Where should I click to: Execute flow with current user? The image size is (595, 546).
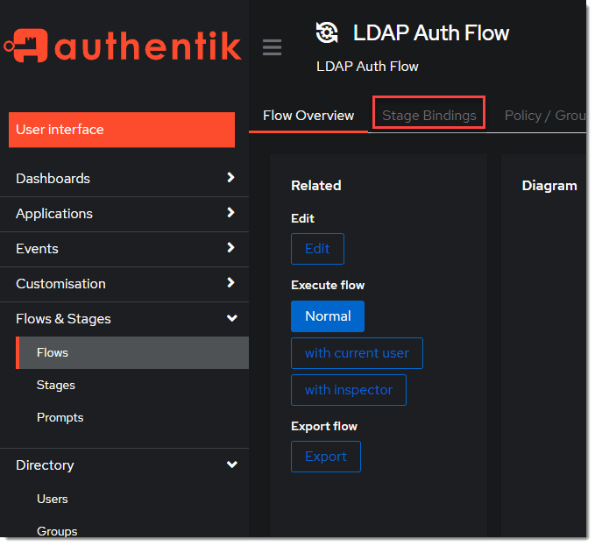(357, 353)
